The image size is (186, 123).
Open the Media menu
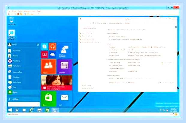20,11
